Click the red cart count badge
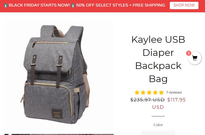The width and height of the screenshot is (205, 135). click(189, 53)
